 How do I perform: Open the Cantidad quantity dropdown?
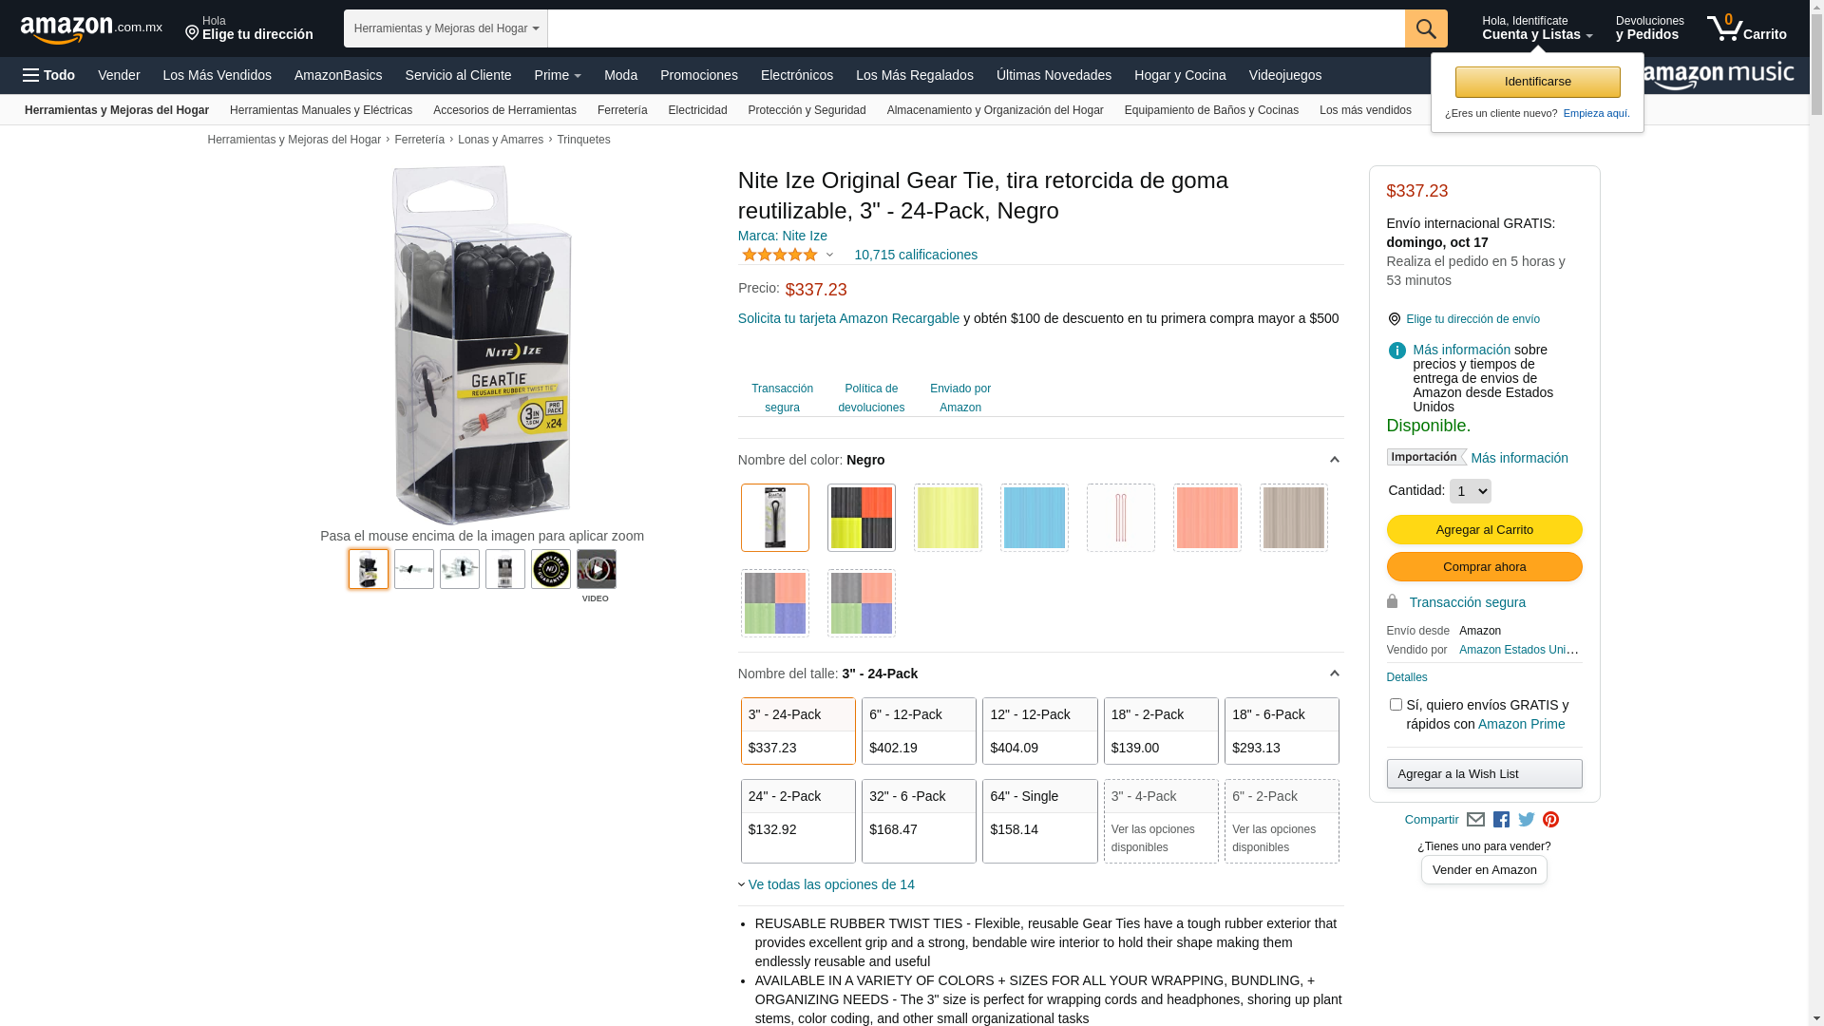pyautogui.click(x=1470, y=491)
